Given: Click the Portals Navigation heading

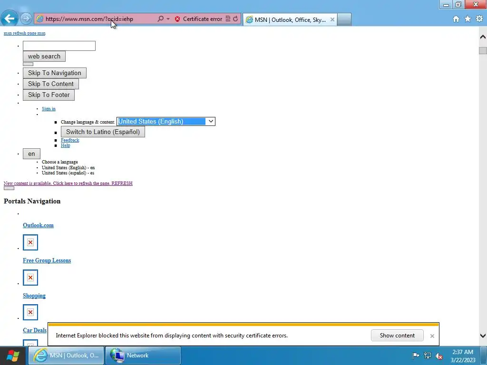Looking at the screenshot, I should click(x=32, y=201).
